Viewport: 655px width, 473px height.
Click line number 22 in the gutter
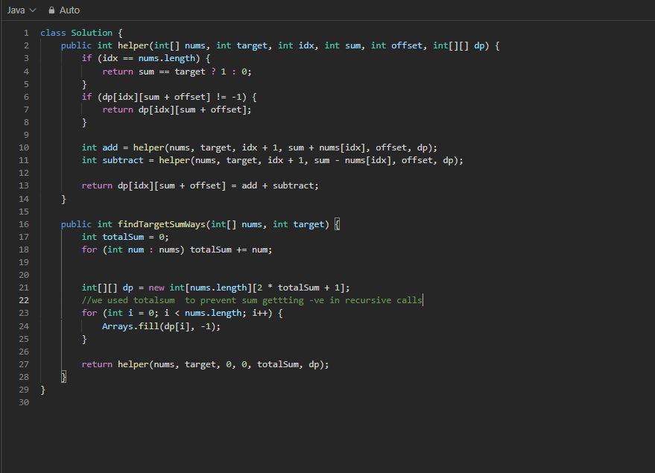(24, 300)
